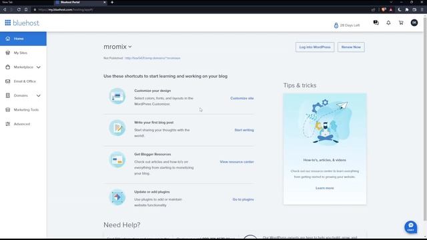Screen dimensions: 427x240
Task: Reload the page with browser refresh
Action: click(19, 9)
